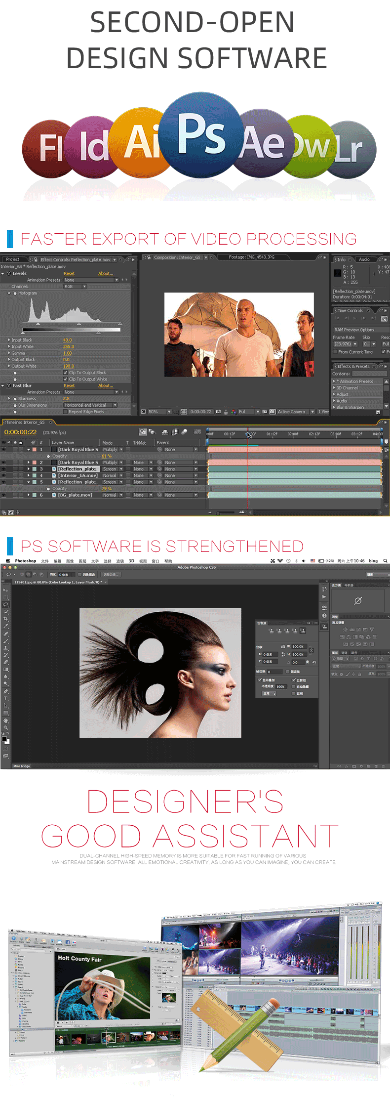Click the battery status icon
The height and width of the screenshot is (1099, 390).
click(321, 561)
